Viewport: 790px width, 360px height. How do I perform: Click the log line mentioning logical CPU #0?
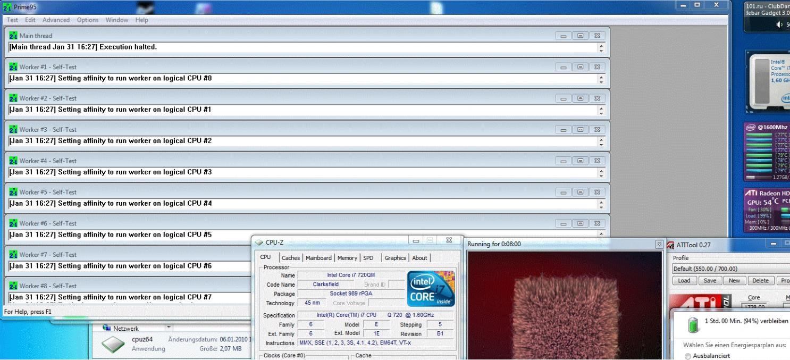(x=111, y=78)
